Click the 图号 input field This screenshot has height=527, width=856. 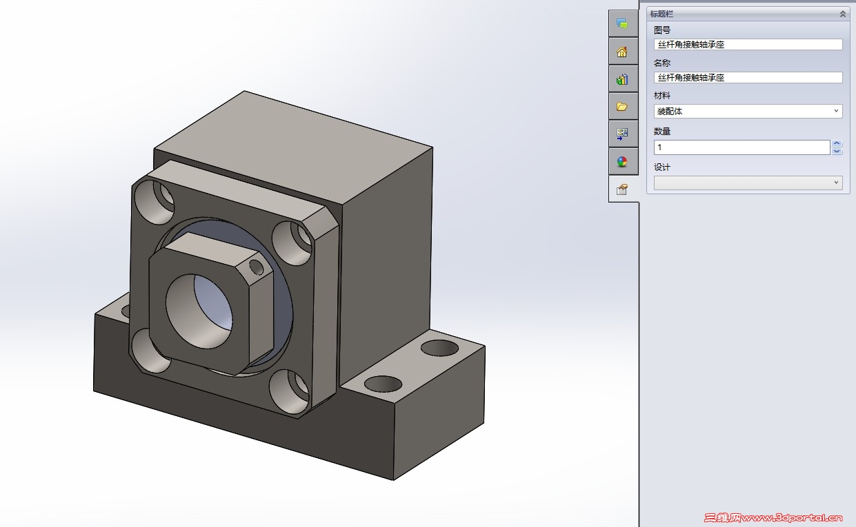click(x=748, y=45)
